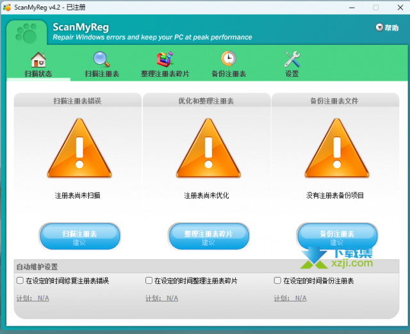Open 计划: N/A link under repair option
This screenshot has width=410, height=334.
33,298
